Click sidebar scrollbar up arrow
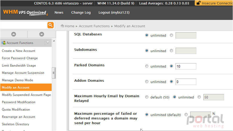Screen dimensions: 233x131 [x=54, y=41]
